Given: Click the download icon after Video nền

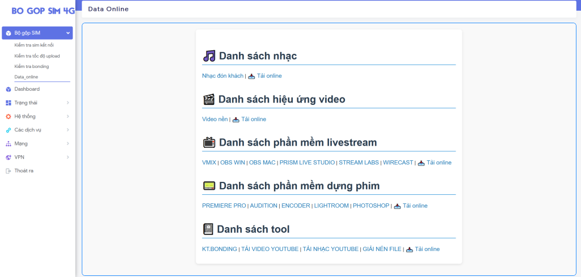Looking at the screenshot, I should 236,120.
